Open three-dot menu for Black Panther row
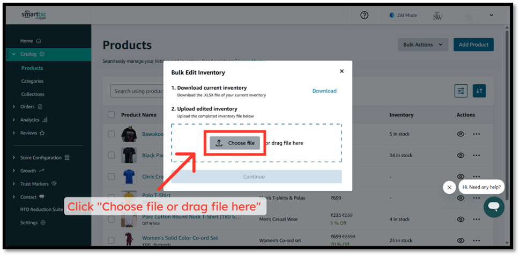The height and width of the screenshot is (256, 520). coord(477,155)
